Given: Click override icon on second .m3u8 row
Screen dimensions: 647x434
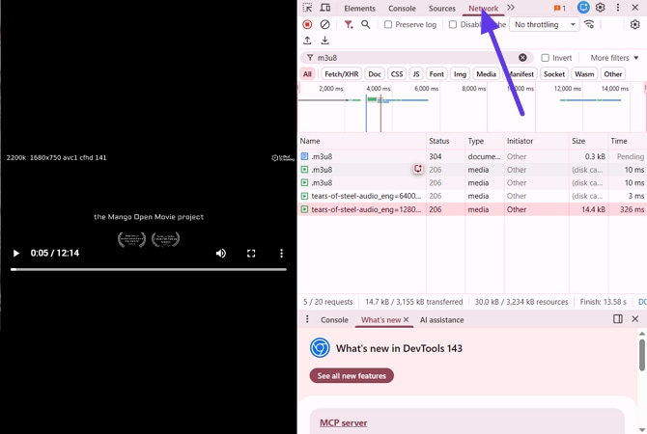Looking at the screenshot, I should 418,169.
